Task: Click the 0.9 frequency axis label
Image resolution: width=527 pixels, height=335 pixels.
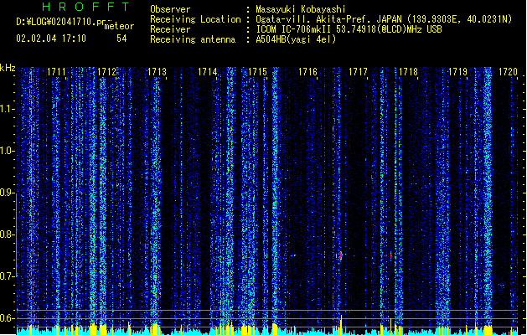Action: pos(8,193)
